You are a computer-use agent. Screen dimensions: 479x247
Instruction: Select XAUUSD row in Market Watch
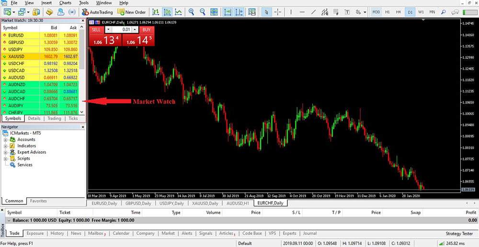pos(40,56)
